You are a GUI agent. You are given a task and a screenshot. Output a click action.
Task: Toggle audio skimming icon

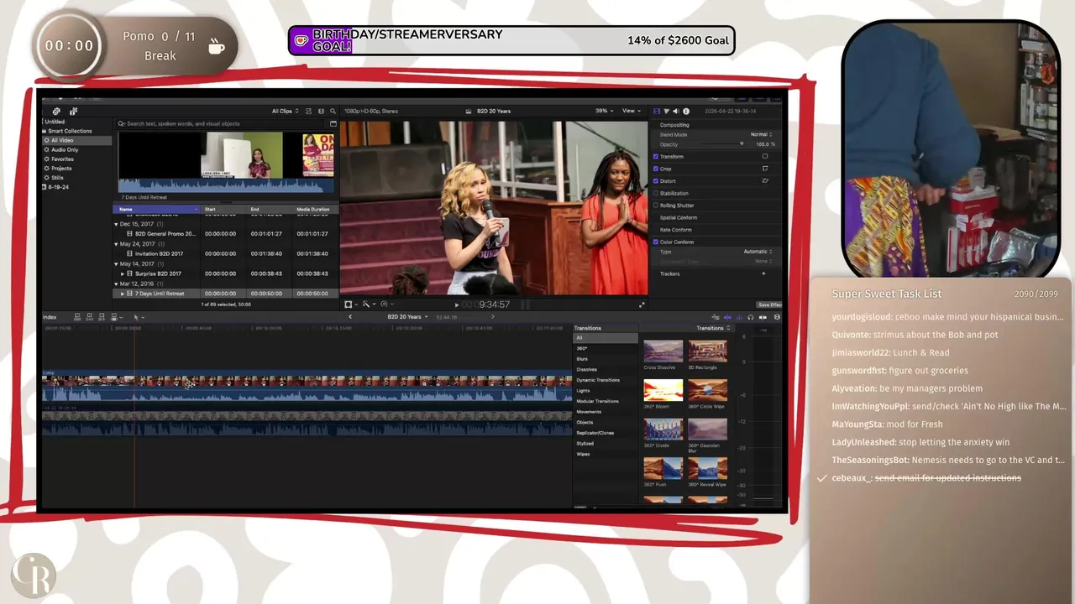(x=739, y=317)
